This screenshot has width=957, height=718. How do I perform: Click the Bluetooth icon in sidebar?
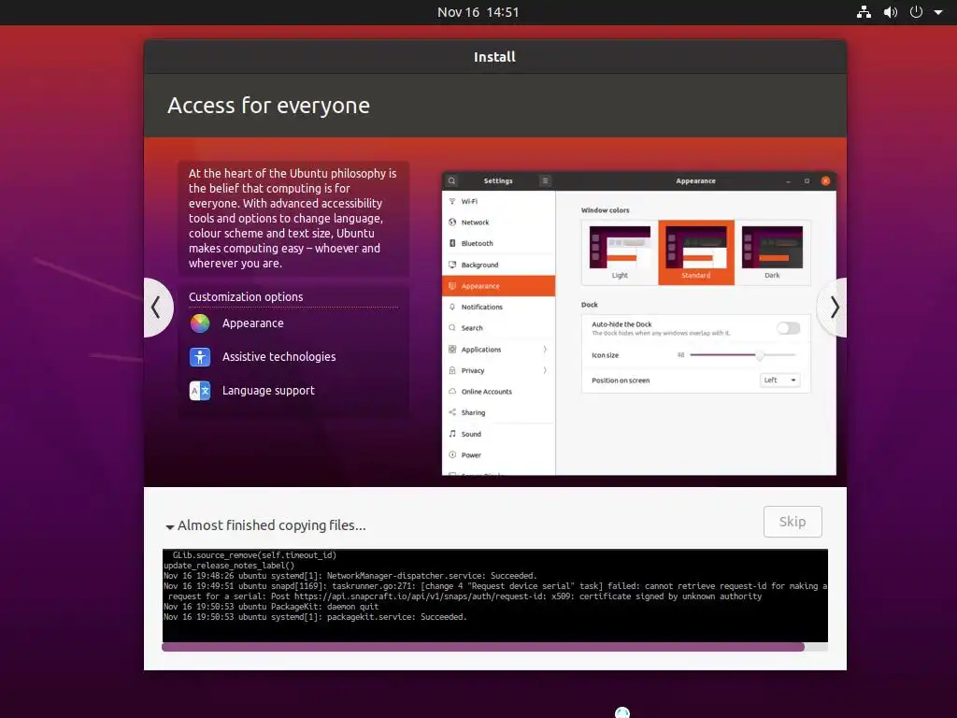452,244
